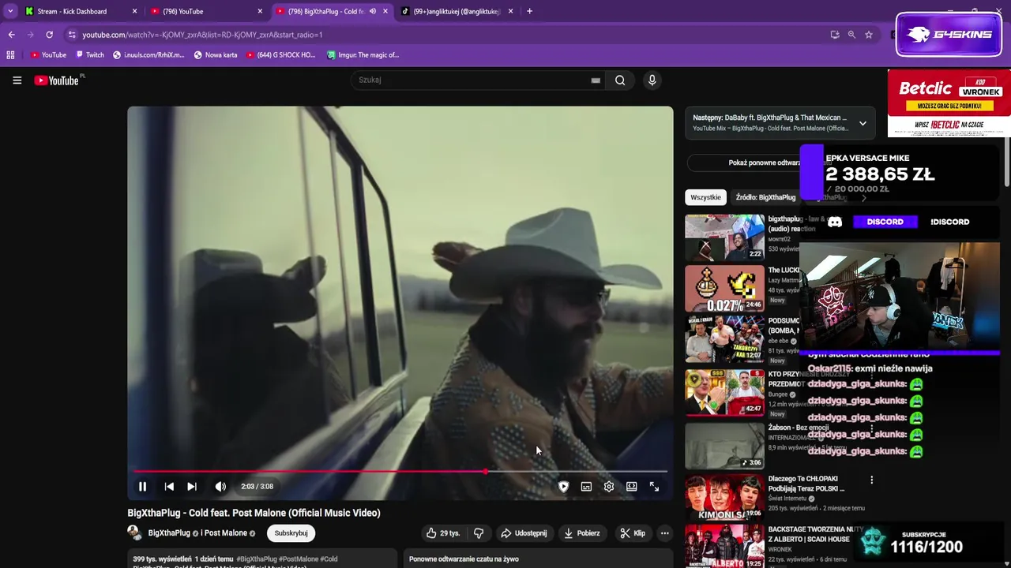Skip to previous video
The height and width of the screenshot is (568, 1011).
click(x=169, y=487)
